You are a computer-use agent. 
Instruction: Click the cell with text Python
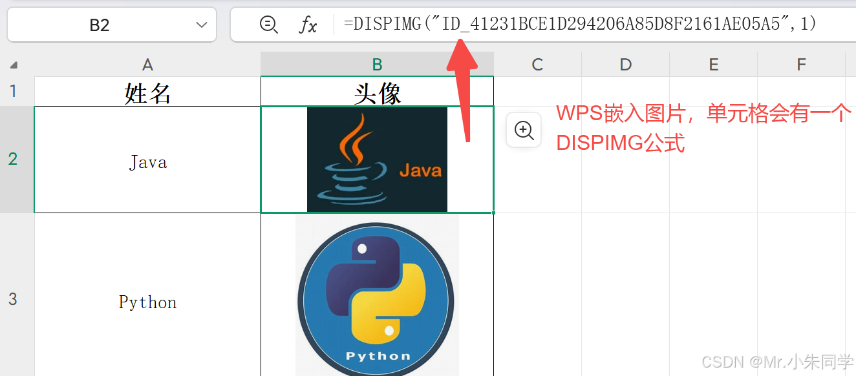147,295
